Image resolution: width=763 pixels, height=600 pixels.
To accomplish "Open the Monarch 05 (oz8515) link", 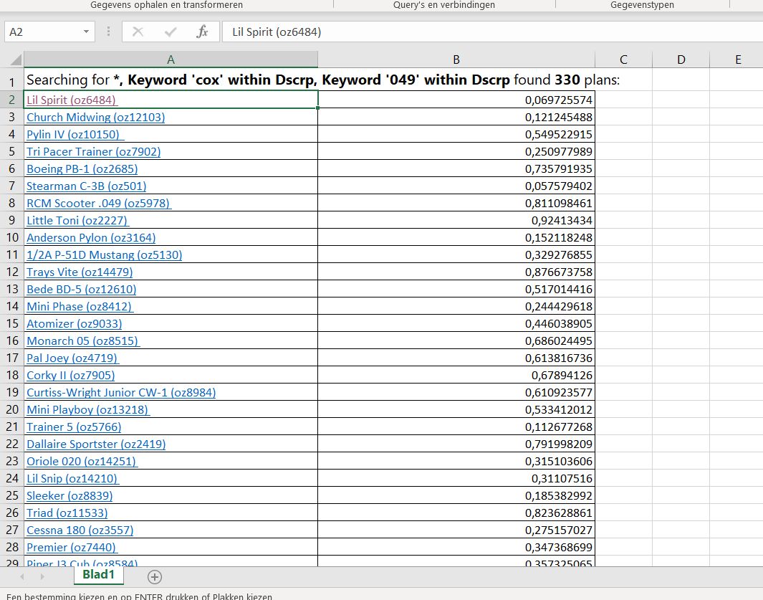I will pyautogui.click(x=82, y=341).
